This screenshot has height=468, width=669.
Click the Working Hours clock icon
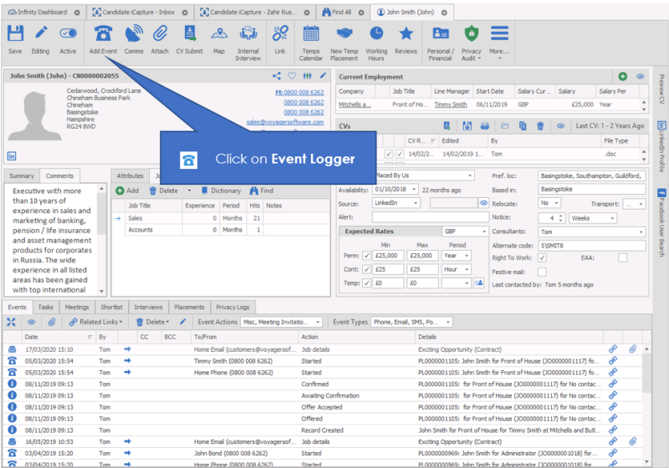(376, 34)
